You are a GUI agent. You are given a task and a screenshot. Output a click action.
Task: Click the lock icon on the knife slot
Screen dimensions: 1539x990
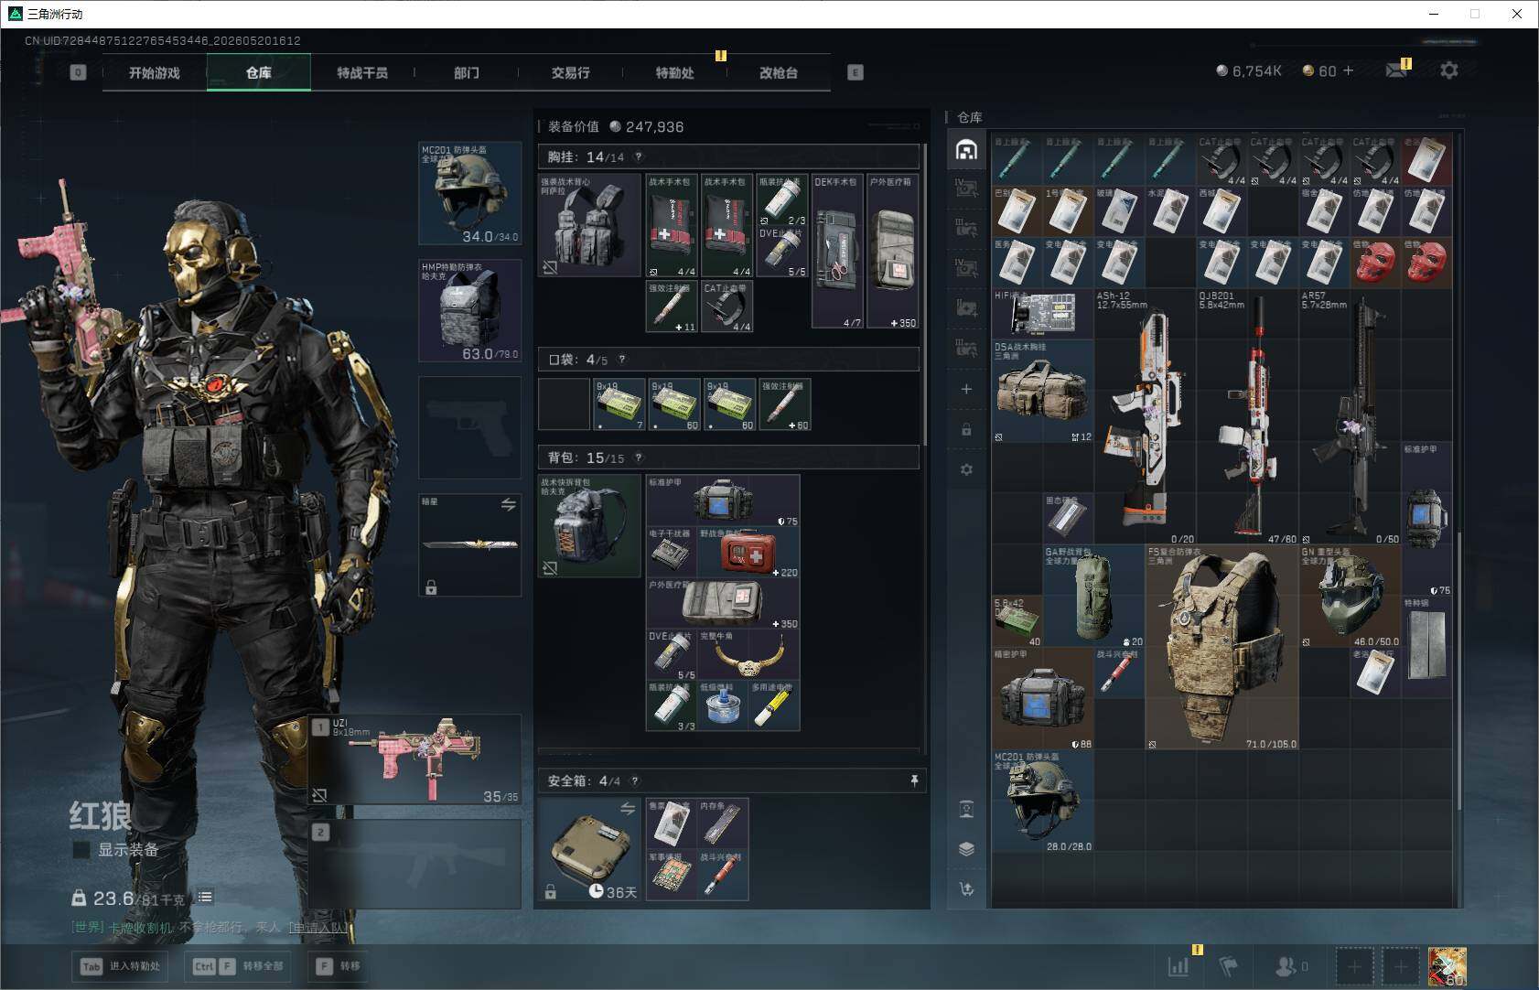[x=431, y=587]
